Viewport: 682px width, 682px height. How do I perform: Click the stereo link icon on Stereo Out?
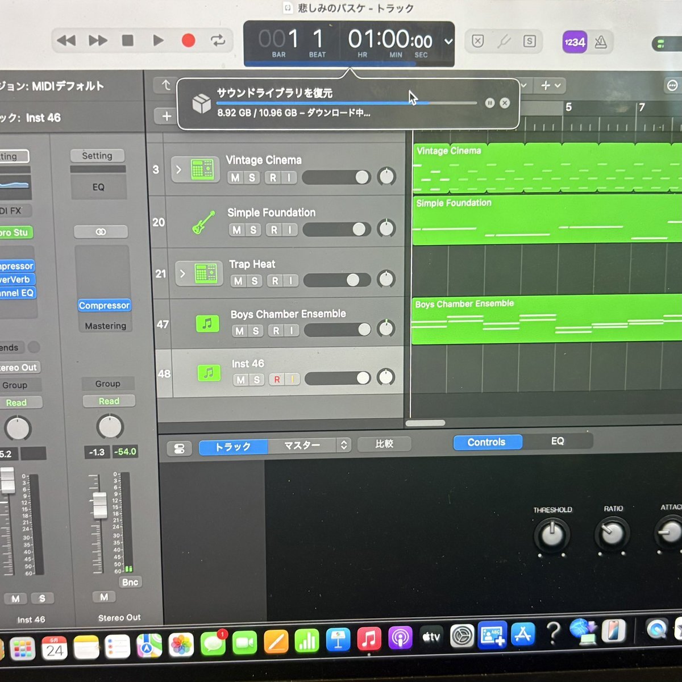click(101, 232)
